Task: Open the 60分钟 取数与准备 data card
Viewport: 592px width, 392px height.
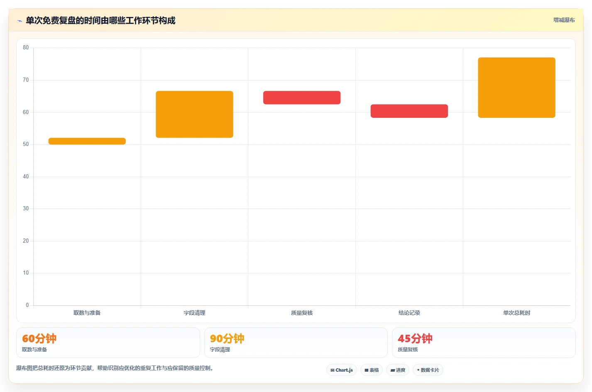Action: 108,343
